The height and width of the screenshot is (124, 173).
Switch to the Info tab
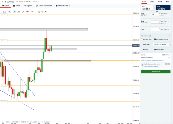pyautogui.click(x=168, y=2)
